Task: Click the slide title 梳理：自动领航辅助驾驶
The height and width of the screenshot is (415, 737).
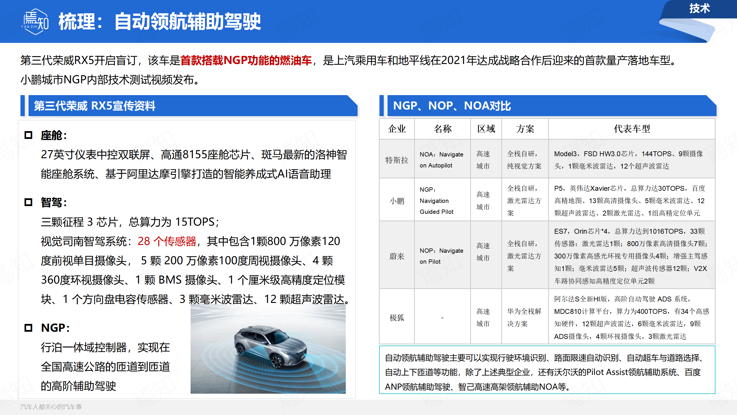Action: pos(160,22)
